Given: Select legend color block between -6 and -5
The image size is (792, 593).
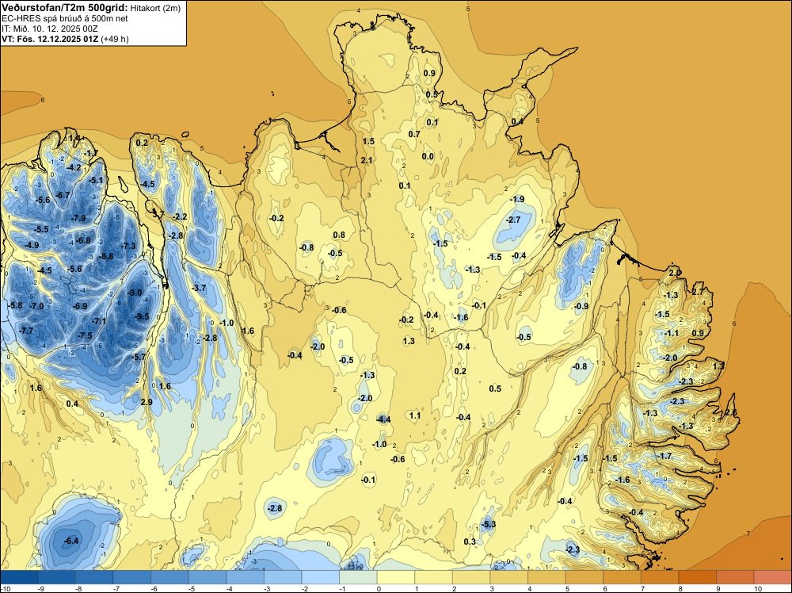Looking at the screenshot, I should [x=169, y=577].
